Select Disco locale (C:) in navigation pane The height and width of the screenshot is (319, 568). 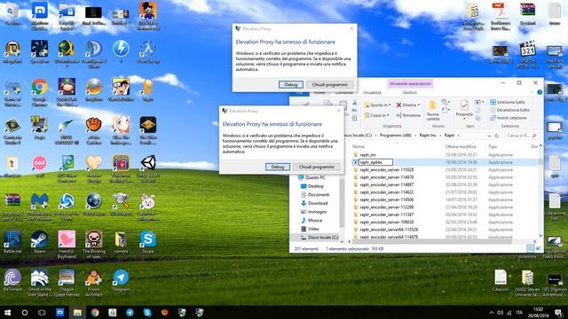[319, 237]
